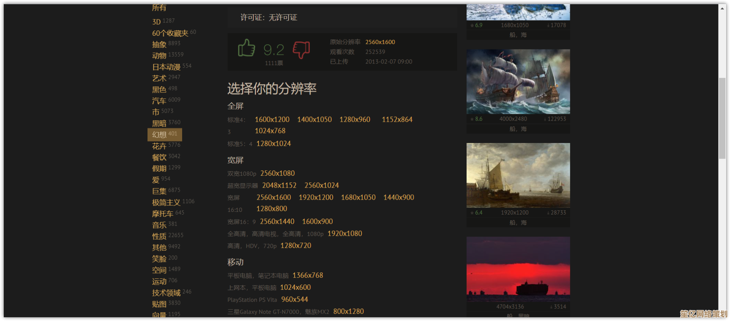Select the 960x544 PlayStation PS Vita resolution

[294, 300]
